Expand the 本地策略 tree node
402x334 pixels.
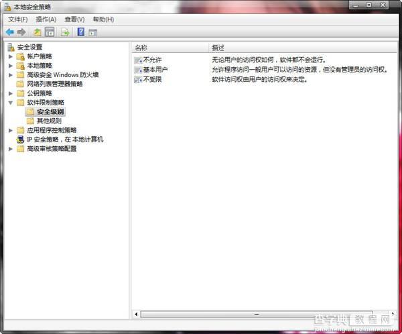tap(11, 66)
